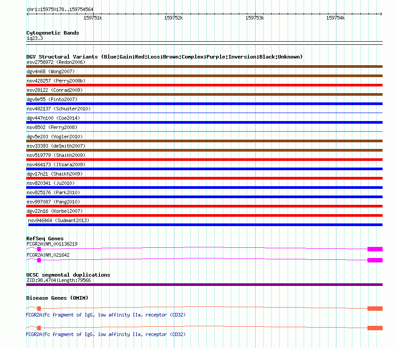Select the red bar under dgv22n16
The image size is (395, 348).
click(204, 215)
